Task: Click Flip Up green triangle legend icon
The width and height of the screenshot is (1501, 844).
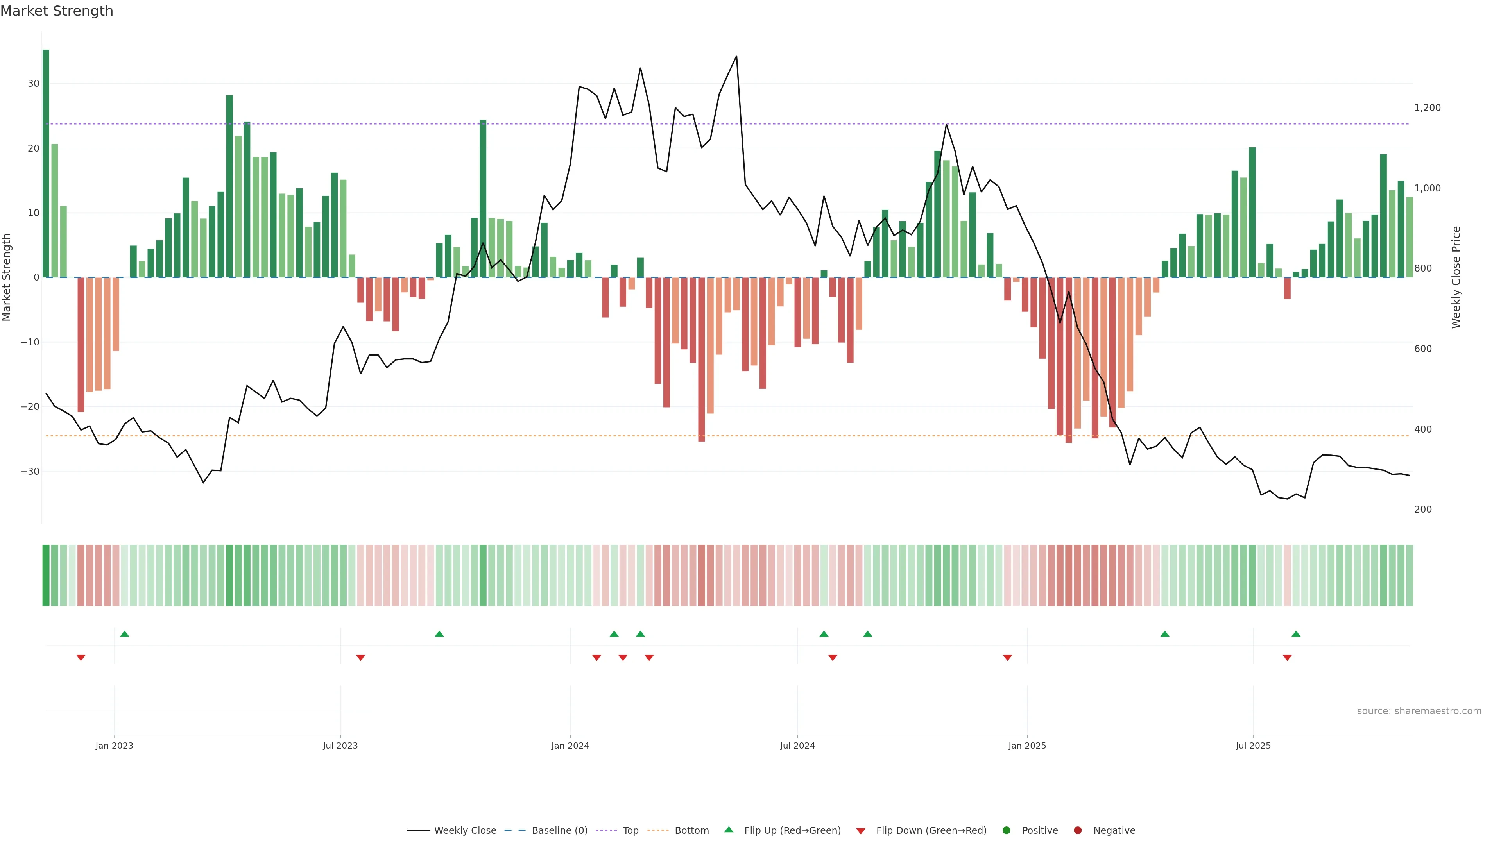Action: [x=728, y=830]
